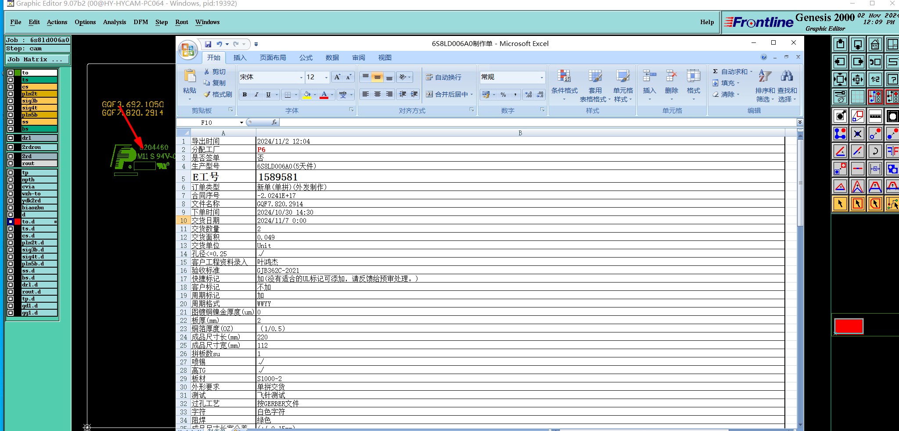
Task: Toggle visibility checkbox of layer to
Action: pyautogui.click(x=11, y=73)
